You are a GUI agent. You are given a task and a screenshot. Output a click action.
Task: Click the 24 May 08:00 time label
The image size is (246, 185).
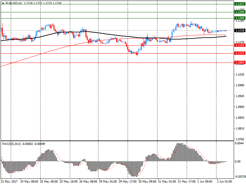point(29,182)
